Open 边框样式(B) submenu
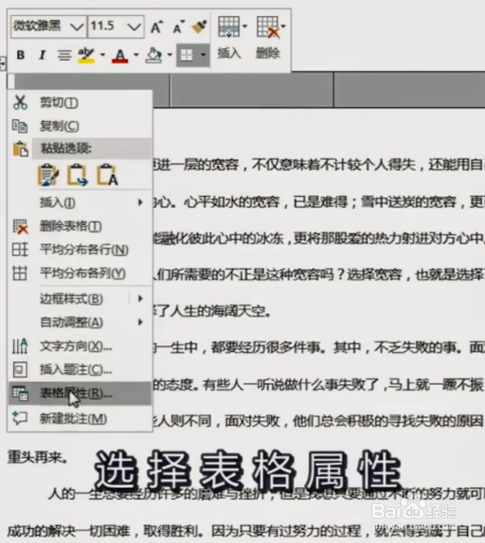 coord(80,299)
